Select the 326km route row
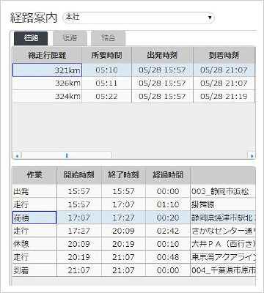 133,84
